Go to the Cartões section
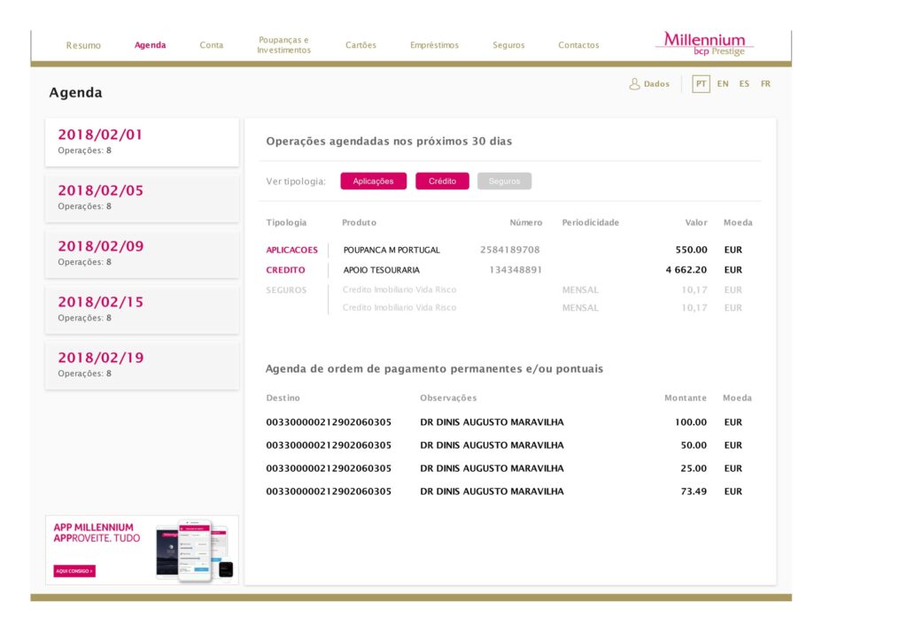907x641 pixels. [x=360, y=44]
